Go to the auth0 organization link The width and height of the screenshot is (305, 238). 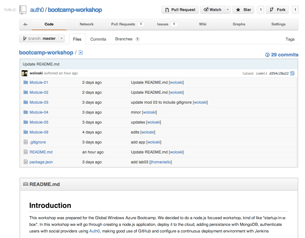tap(37, 10)
